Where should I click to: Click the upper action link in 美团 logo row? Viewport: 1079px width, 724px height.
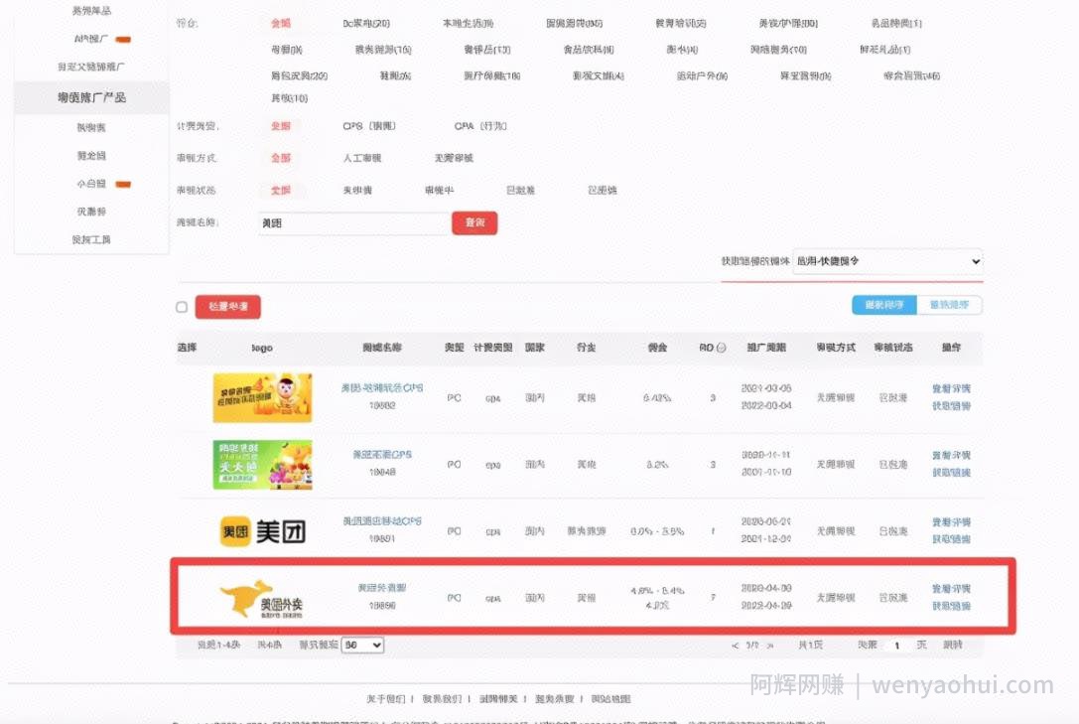pyautogui.click(x=951, y=522)
